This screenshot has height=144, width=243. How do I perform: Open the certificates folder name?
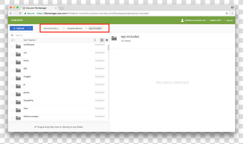29,44
